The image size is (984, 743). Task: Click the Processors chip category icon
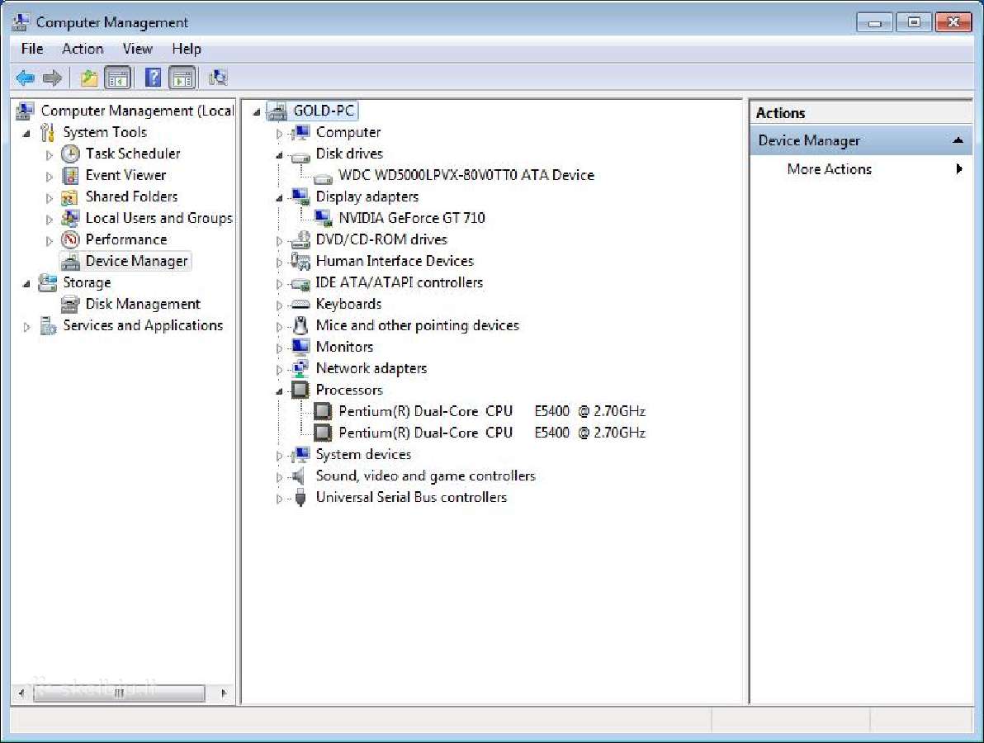[300, 390]
